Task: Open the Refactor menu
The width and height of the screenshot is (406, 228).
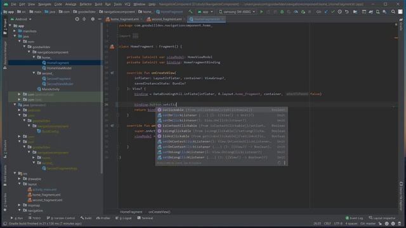Action: (86, 4)
